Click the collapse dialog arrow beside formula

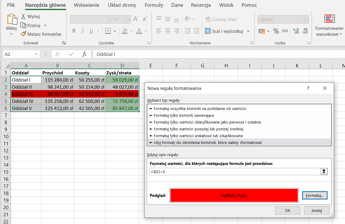point(324,172)
